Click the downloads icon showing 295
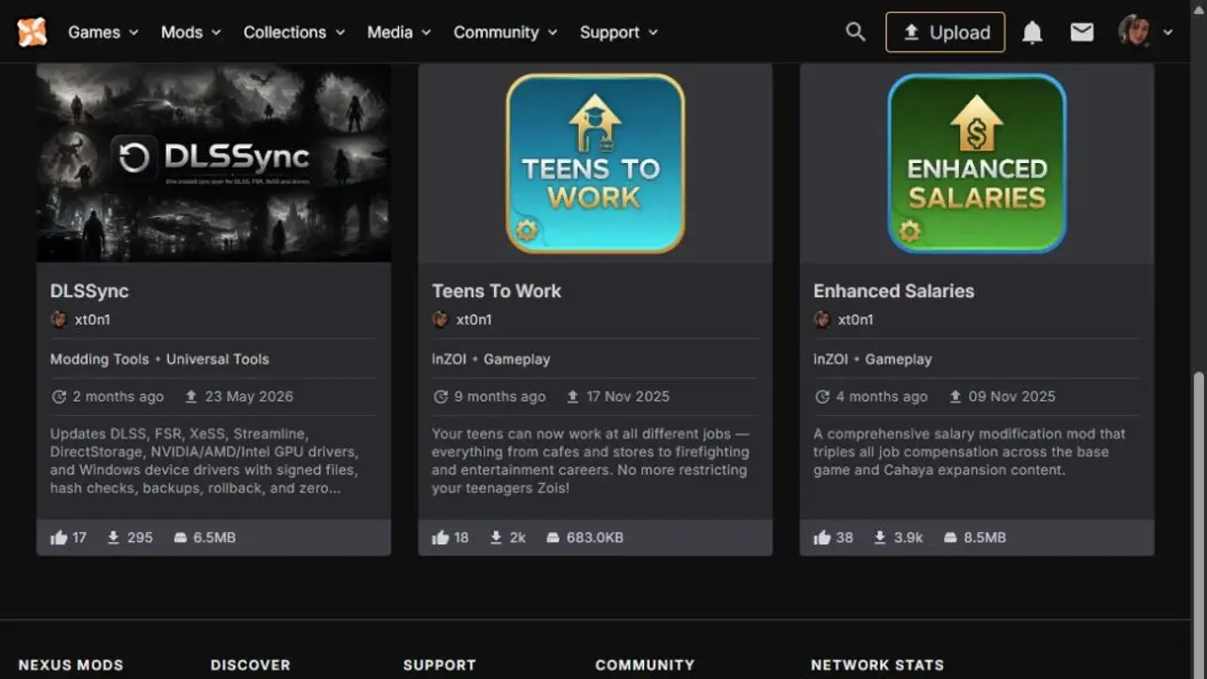 point(113,538)
